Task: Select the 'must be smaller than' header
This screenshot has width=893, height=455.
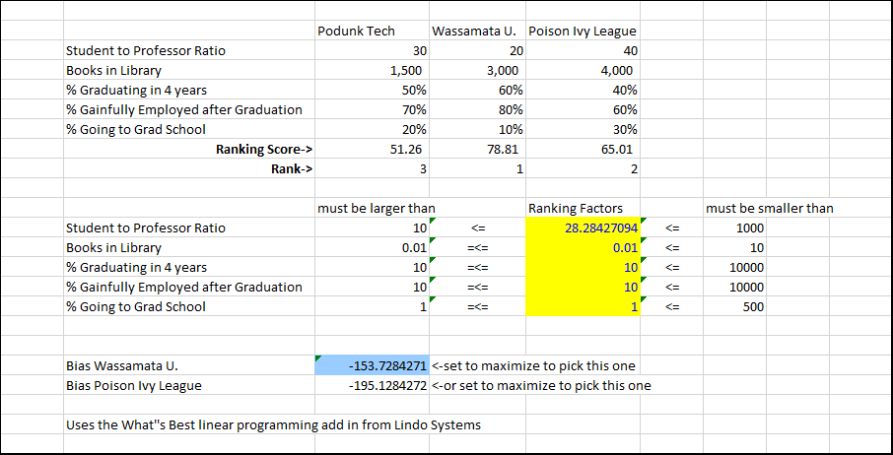Action: 769,208
